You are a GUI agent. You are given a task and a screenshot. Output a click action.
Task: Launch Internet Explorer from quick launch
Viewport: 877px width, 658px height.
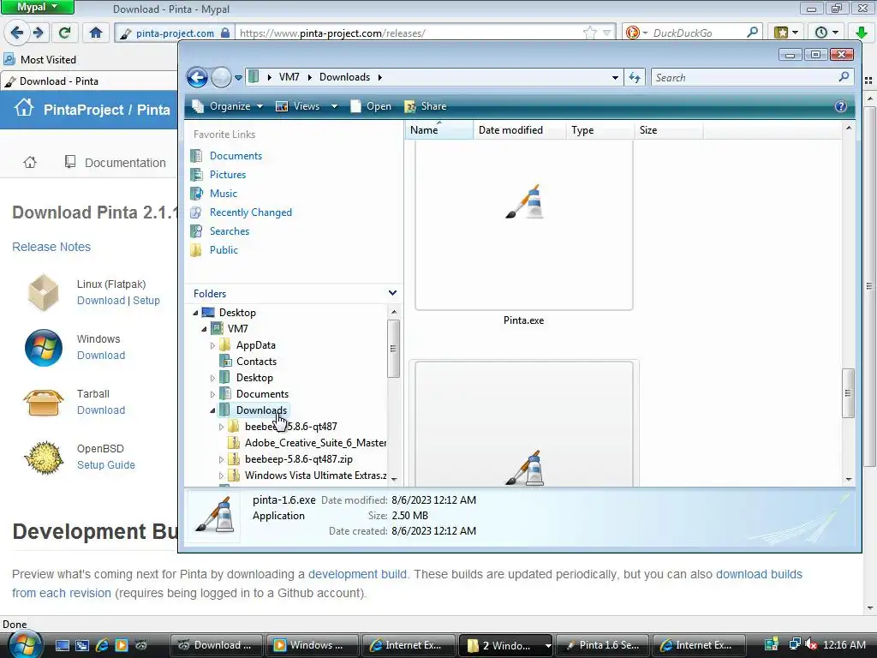(x=102, y=645)
